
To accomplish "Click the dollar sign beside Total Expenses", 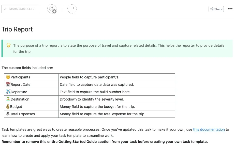I will 8,114.
